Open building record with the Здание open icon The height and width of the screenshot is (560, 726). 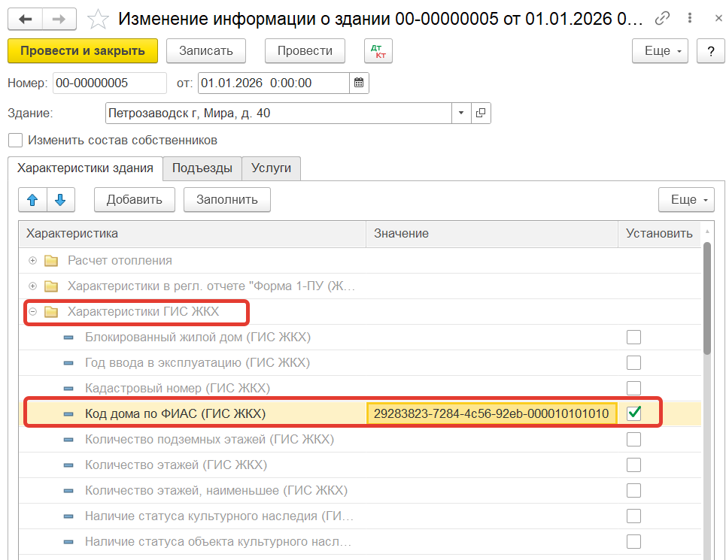tap(481, 114)
